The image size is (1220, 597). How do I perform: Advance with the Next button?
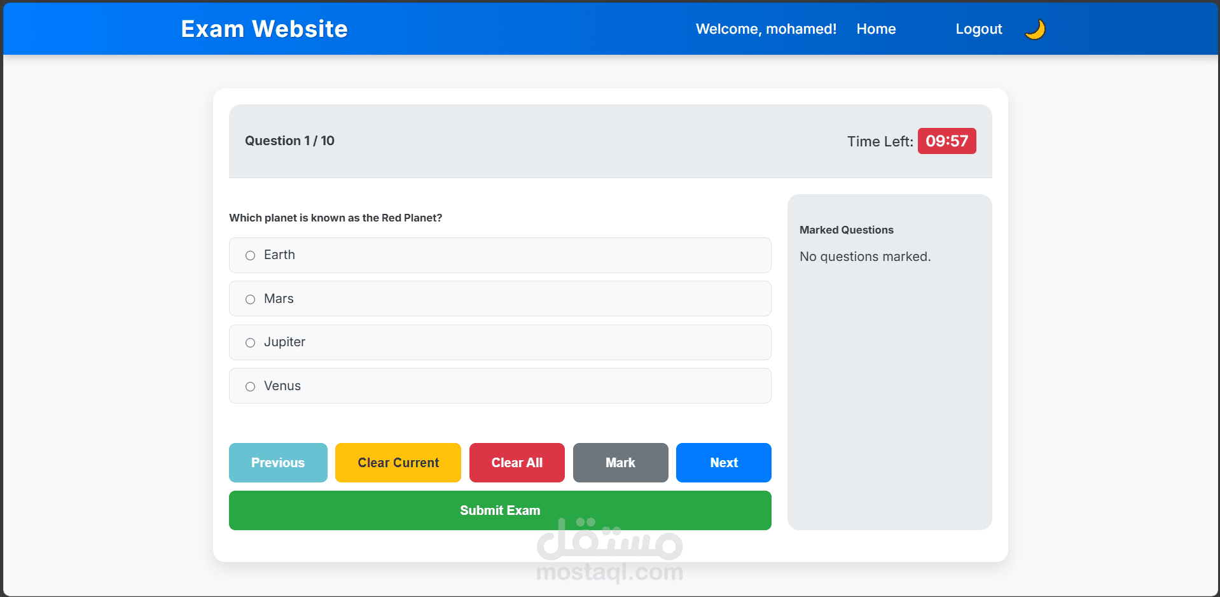tap(724, 463)
